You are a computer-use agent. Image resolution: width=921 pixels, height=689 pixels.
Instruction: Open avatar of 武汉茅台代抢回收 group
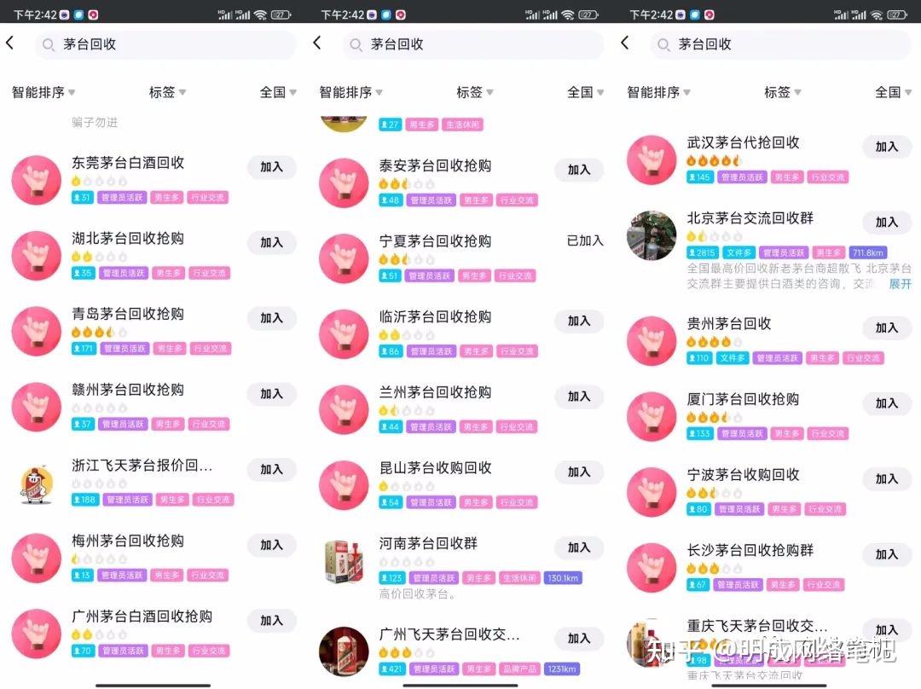pos(652,159)
